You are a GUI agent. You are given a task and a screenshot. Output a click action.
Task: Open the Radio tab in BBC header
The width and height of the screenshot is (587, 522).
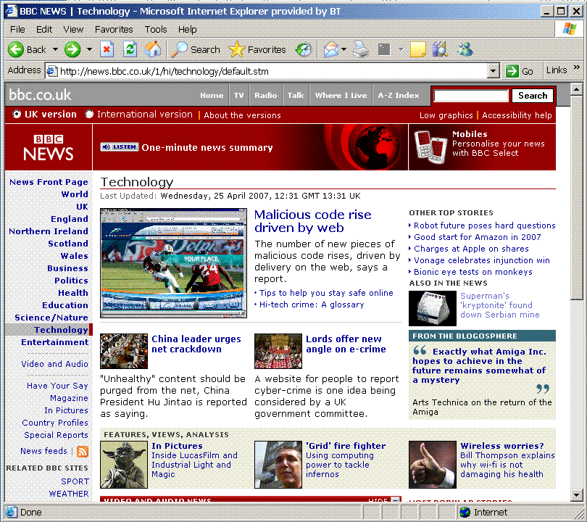click(x=265, y=95)
